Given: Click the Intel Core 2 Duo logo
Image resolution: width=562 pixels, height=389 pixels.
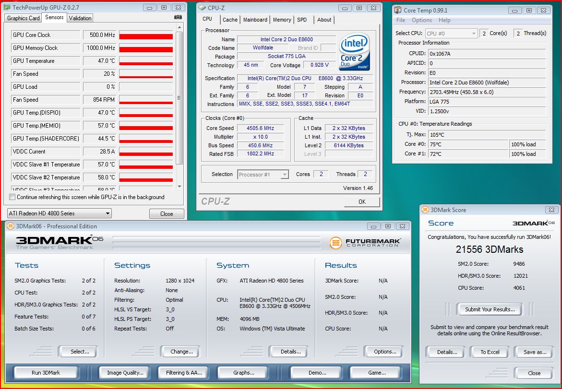Looking at the screenshot, I should tap(354, 52).
